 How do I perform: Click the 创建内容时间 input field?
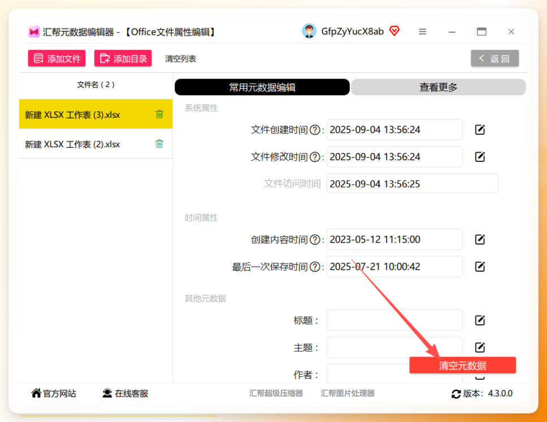point(394,240)
